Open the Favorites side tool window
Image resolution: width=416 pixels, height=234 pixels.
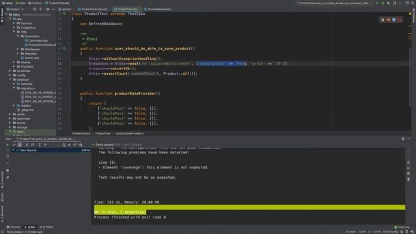[x=3, y=179]
